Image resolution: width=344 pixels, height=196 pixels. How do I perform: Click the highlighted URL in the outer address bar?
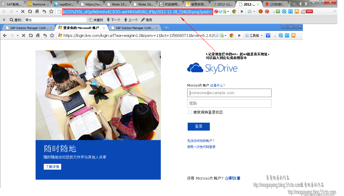(137, 12)
